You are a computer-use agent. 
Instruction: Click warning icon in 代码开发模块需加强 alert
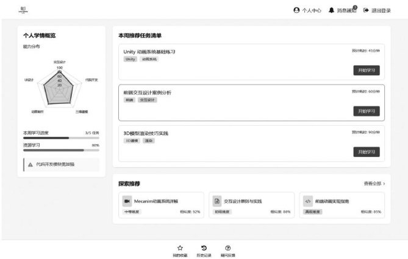(30, 164)
